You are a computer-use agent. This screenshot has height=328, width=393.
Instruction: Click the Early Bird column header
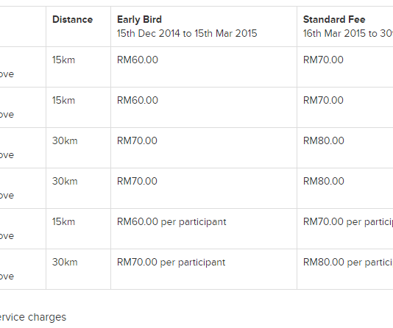click(139, 20)
